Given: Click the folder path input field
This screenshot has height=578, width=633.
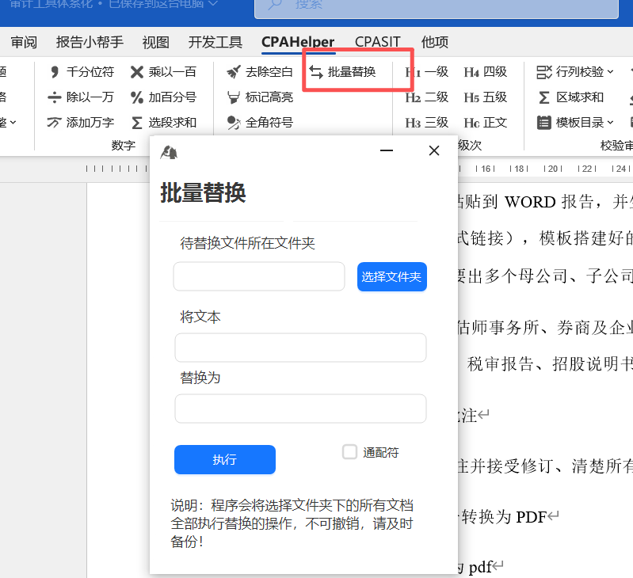Looking at the screenshot, I should (259, 276).
